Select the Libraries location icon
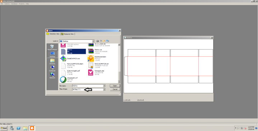 click(52, 61)
